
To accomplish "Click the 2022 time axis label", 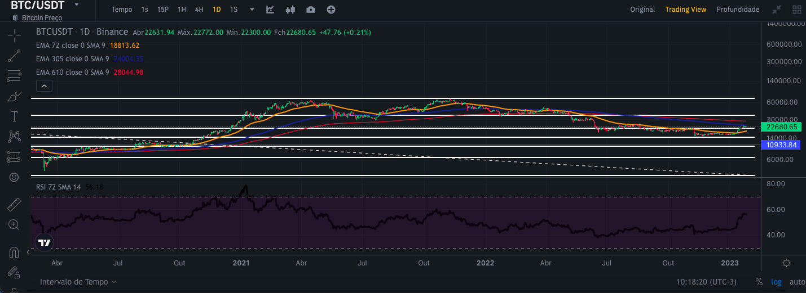I will click(485, 263).
